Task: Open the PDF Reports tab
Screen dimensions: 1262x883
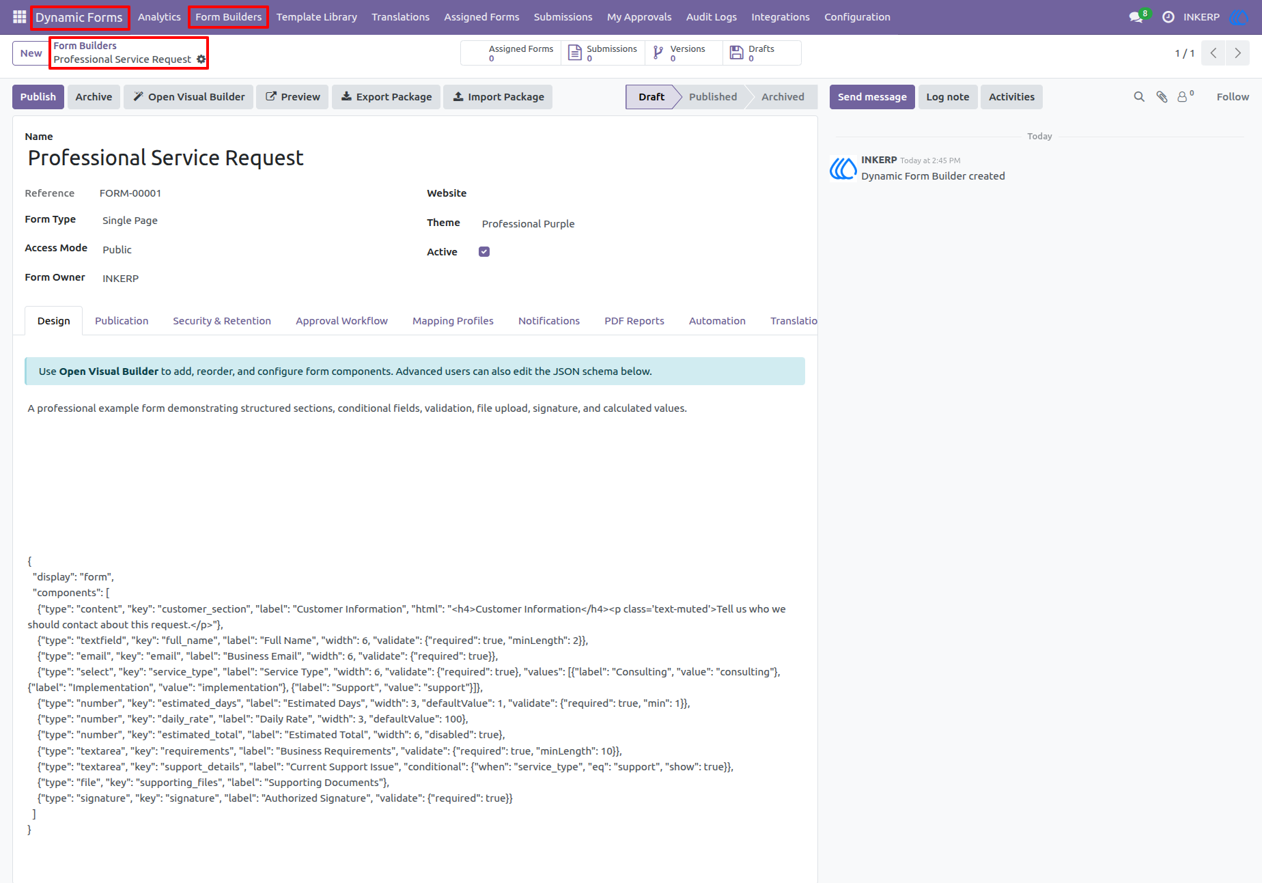Action: click(634, 321)
